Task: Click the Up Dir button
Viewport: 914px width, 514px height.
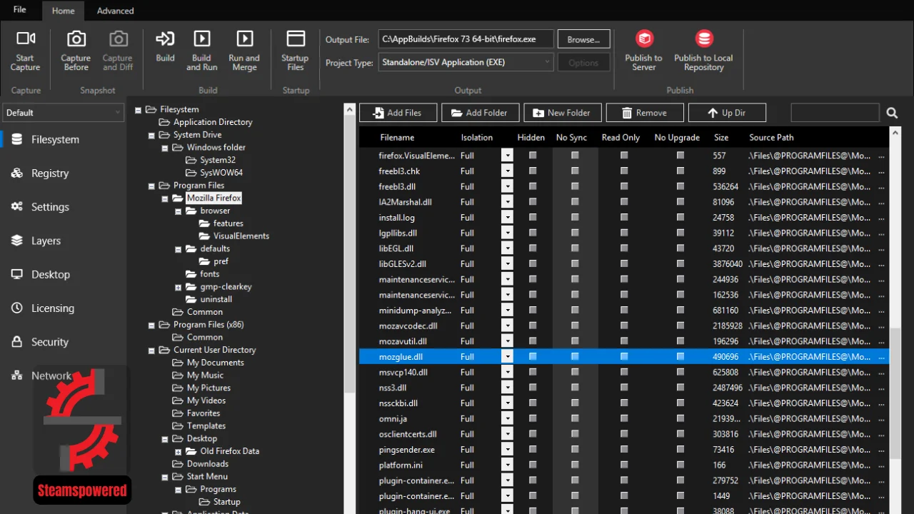Action: click(x=728, y=113)
